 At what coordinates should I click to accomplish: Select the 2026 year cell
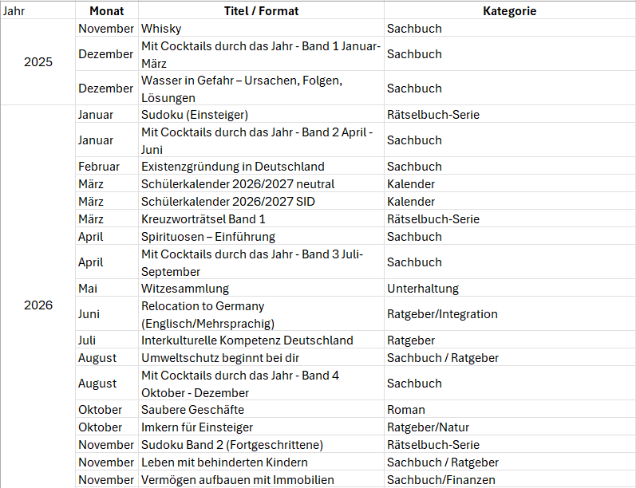pyautogui.click(x=38, y=305)
